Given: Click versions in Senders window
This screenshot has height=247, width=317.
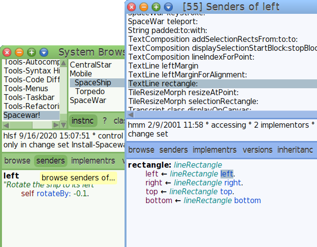Looking at the screenshot, I should click(257, 150).
